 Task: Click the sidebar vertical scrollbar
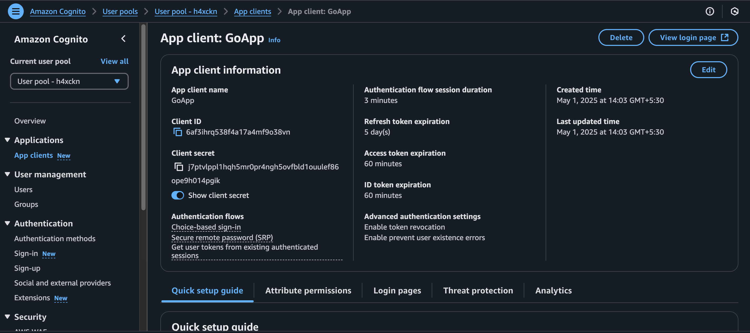143,117
